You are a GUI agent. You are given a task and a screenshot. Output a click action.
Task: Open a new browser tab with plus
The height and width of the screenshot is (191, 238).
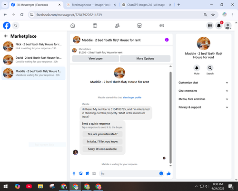(x=178, y=5)
